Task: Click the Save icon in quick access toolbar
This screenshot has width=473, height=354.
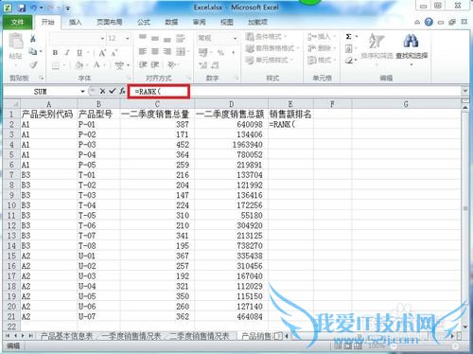Action: pyautogui.click(x=22, y=8)
